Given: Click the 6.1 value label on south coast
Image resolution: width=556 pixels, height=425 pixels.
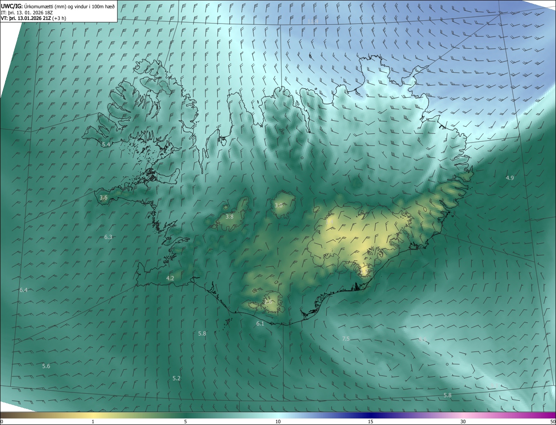Looking at the screenshot, I should [x=260, y=324].
